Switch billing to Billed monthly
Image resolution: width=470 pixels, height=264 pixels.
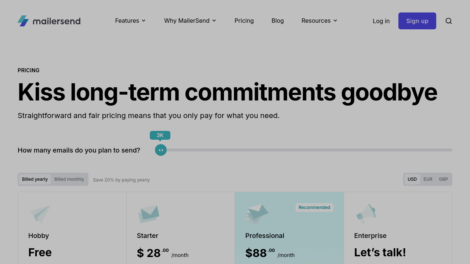pos(69,179)
